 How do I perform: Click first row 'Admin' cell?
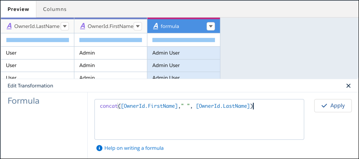point(111,53)
